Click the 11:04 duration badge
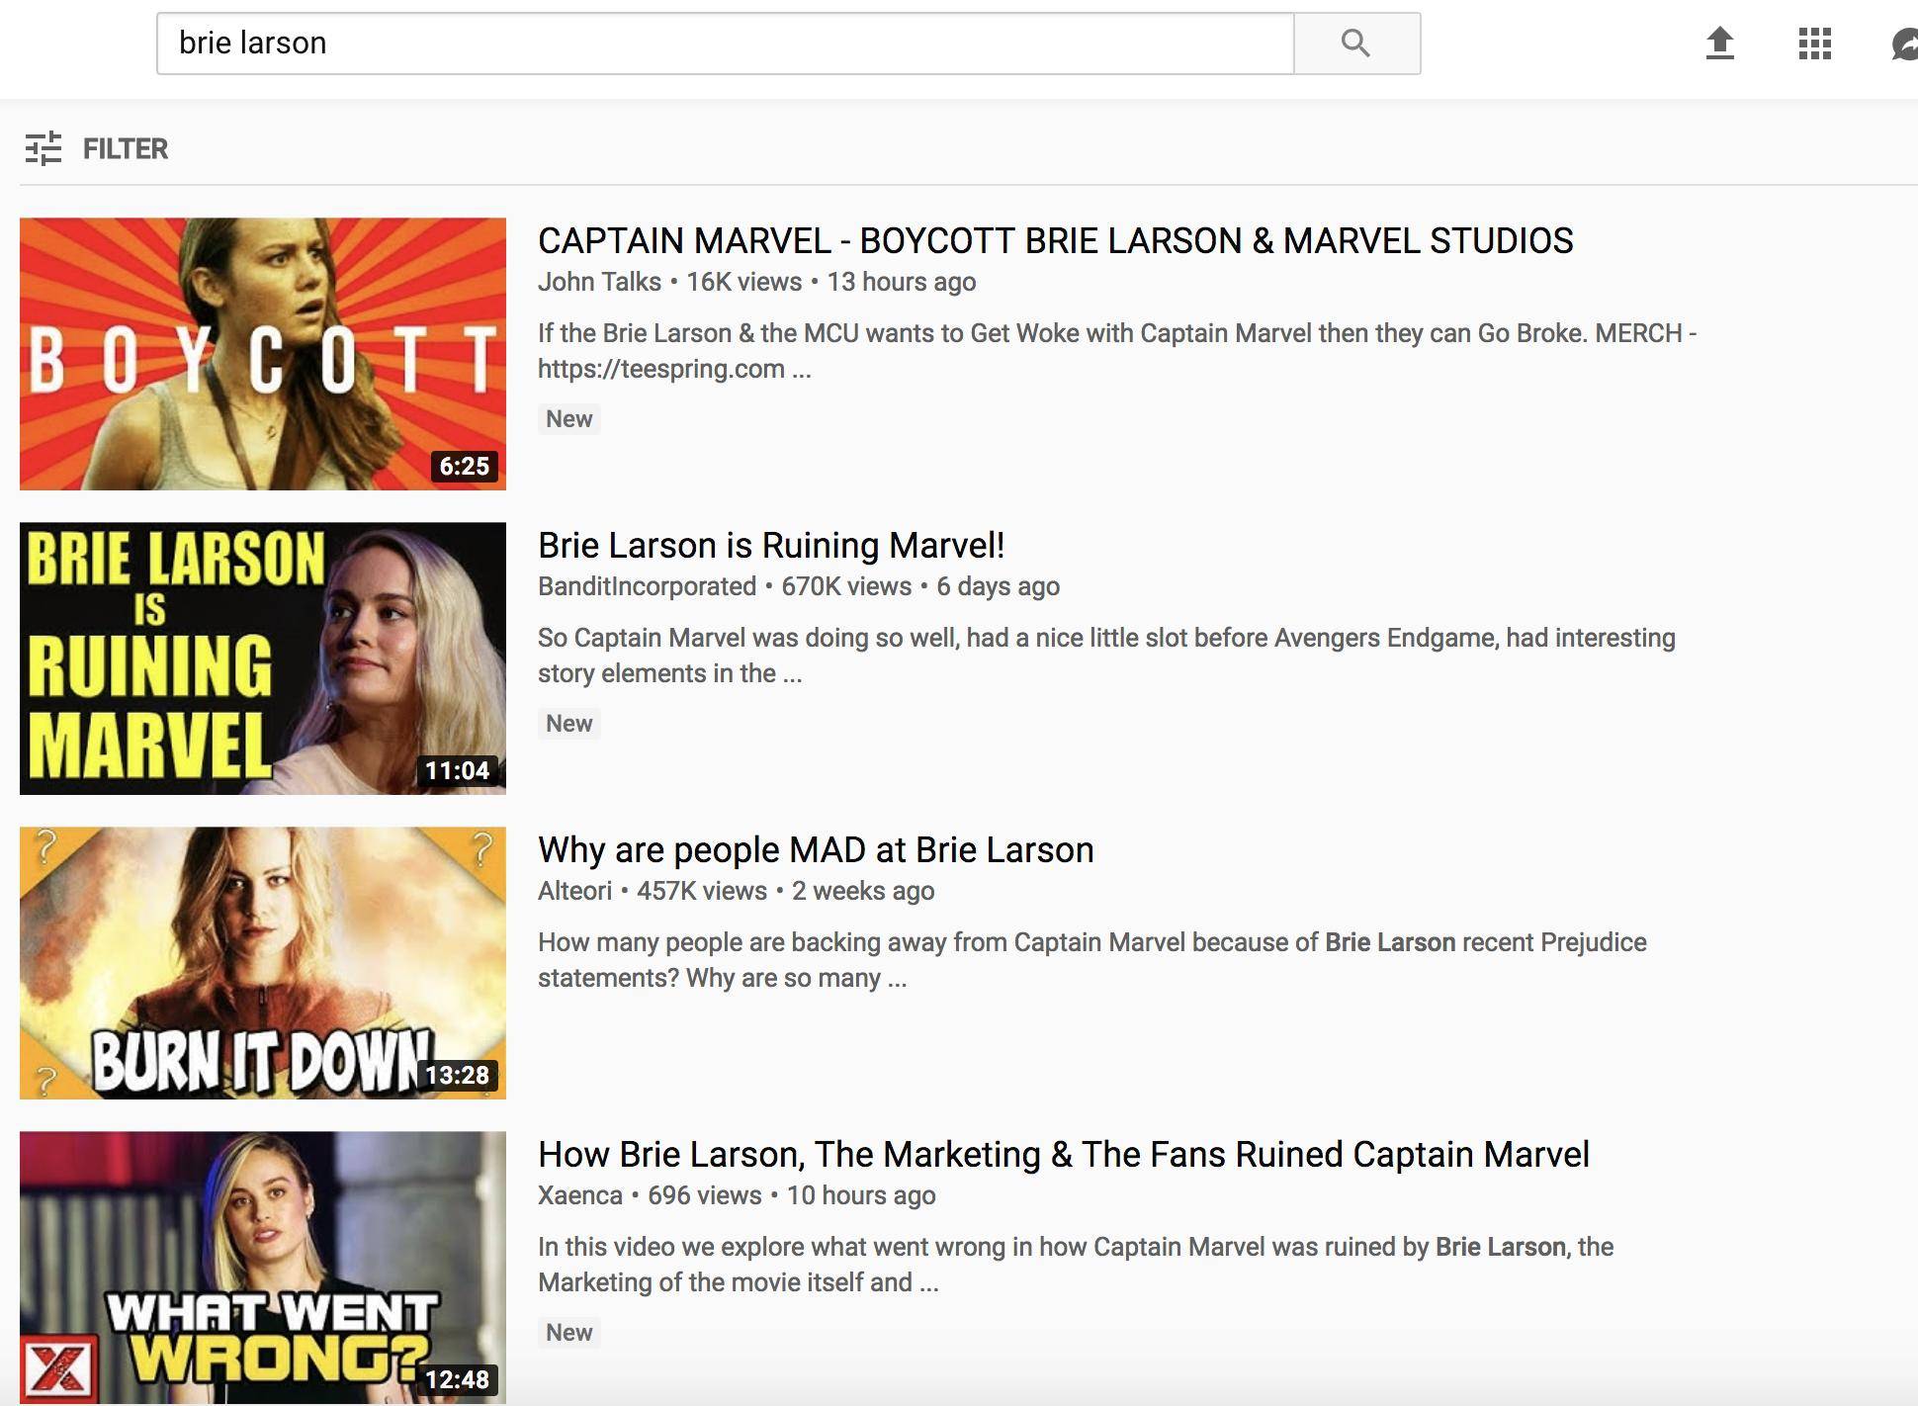 (x=457, y=771)
